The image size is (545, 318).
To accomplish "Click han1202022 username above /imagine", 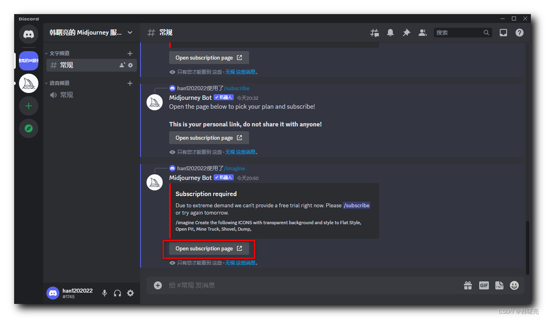I will point(192,168).
